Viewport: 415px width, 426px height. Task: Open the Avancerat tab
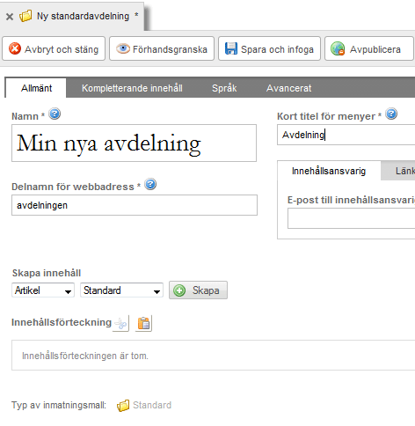[288, 88]
